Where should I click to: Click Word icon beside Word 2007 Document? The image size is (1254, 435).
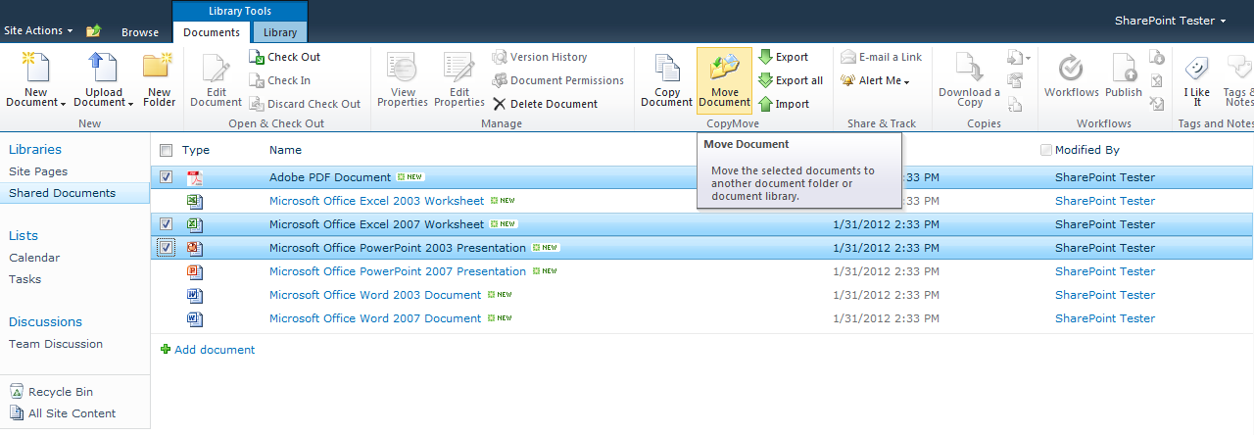tap(195, 318)
